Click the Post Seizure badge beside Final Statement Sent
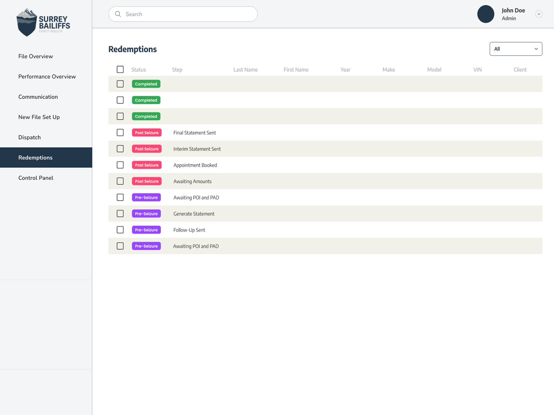 146,132
